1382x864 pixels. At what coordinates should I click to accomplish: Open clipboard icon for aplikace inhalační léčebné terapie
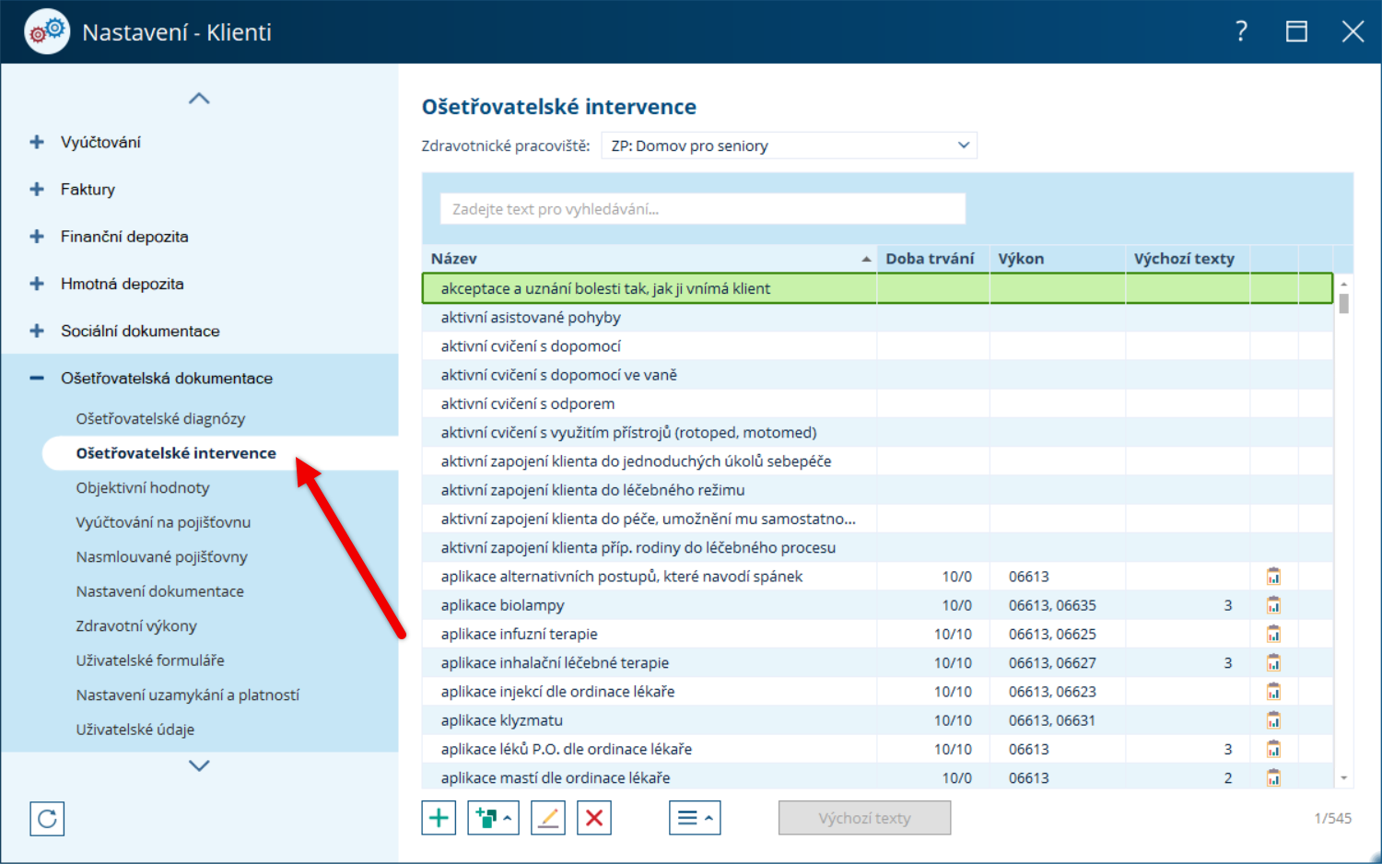[1273, 662]
